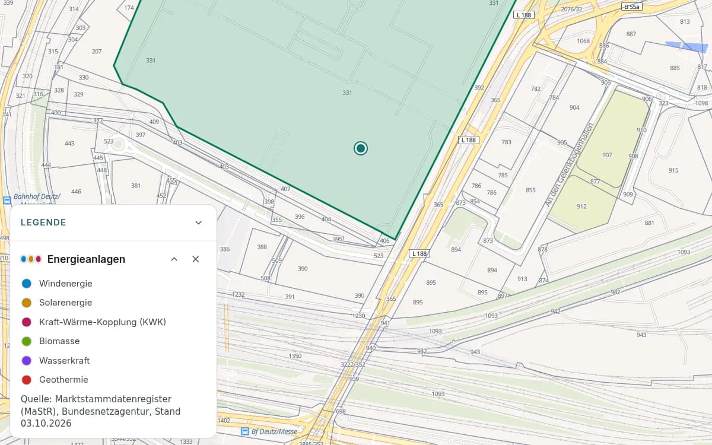Viewport: 712px width, 445px height.
Task: Click parcel number 207 on the map
Action: click(x=97, y=52)
